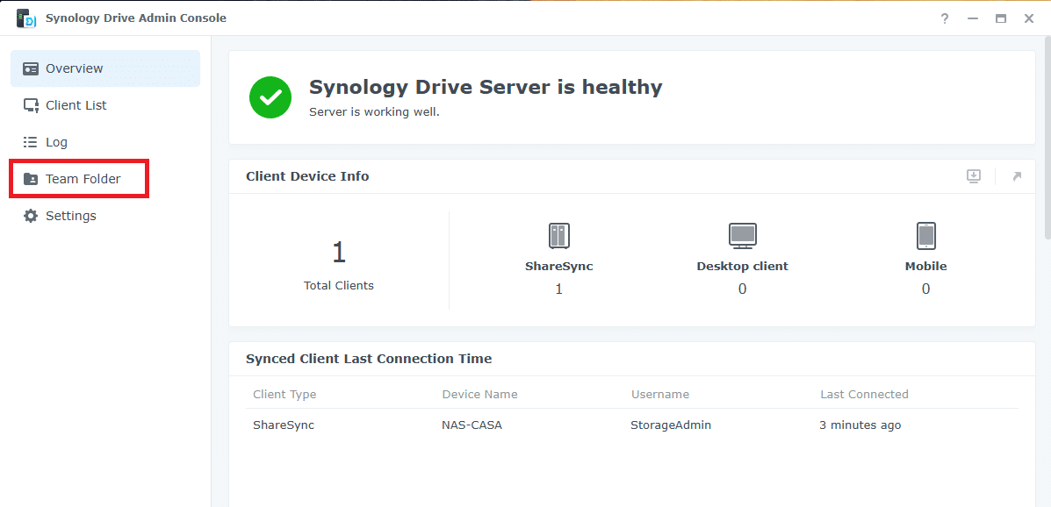
Task: Sort by Client Type column header
Action: coord(284,395)
